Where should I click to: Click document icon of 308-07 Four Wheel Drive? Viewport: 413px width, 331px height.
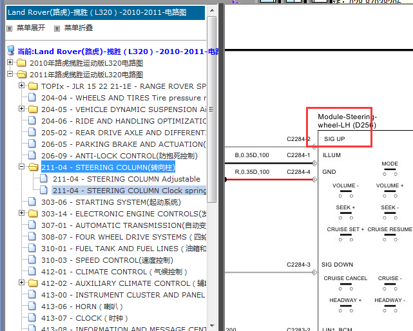(x=32, y=236)
